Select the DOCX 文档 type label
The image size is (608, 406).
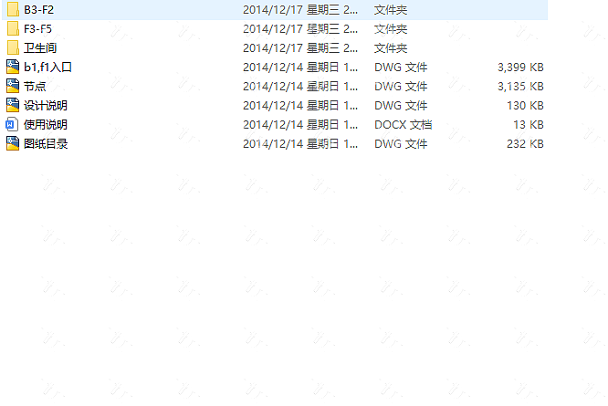pos(403,125)
